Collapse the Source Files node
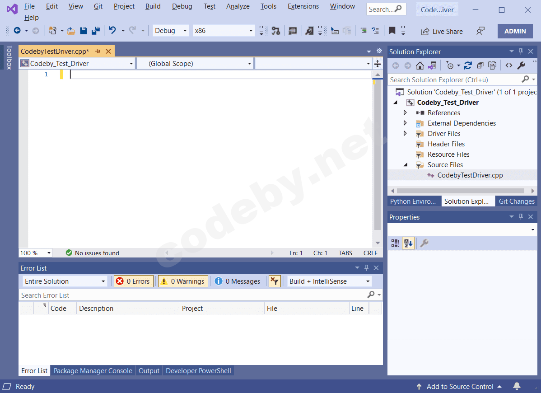Screen dimensions: 541x393 [x=406, y=165]
